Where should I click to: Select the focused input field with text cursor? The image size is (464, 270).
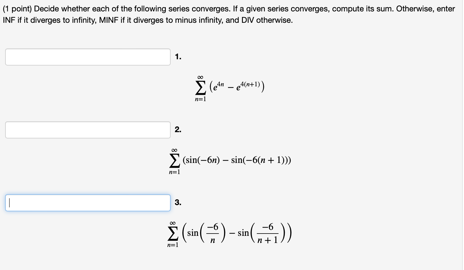pyautogui.click(x=87, y=203)
